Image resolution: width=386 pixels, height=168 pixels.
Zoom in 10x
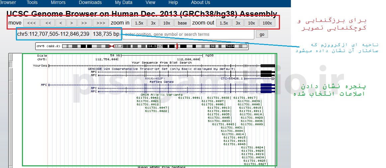point(167,23)
